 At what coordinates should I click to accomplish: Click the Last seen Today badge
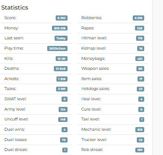click(x=61, y=38)
